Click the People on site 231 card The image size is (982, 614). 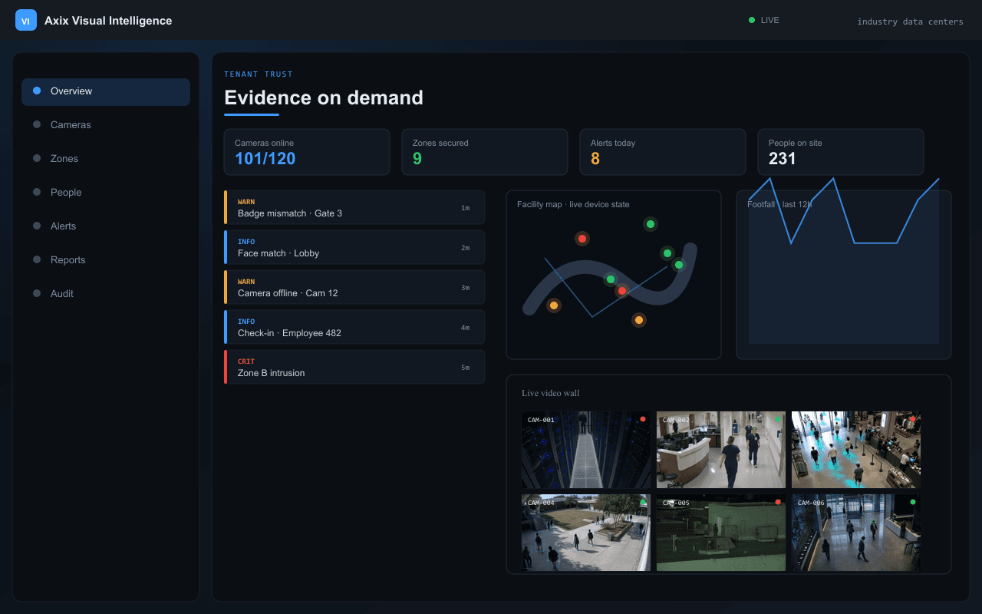841,152
